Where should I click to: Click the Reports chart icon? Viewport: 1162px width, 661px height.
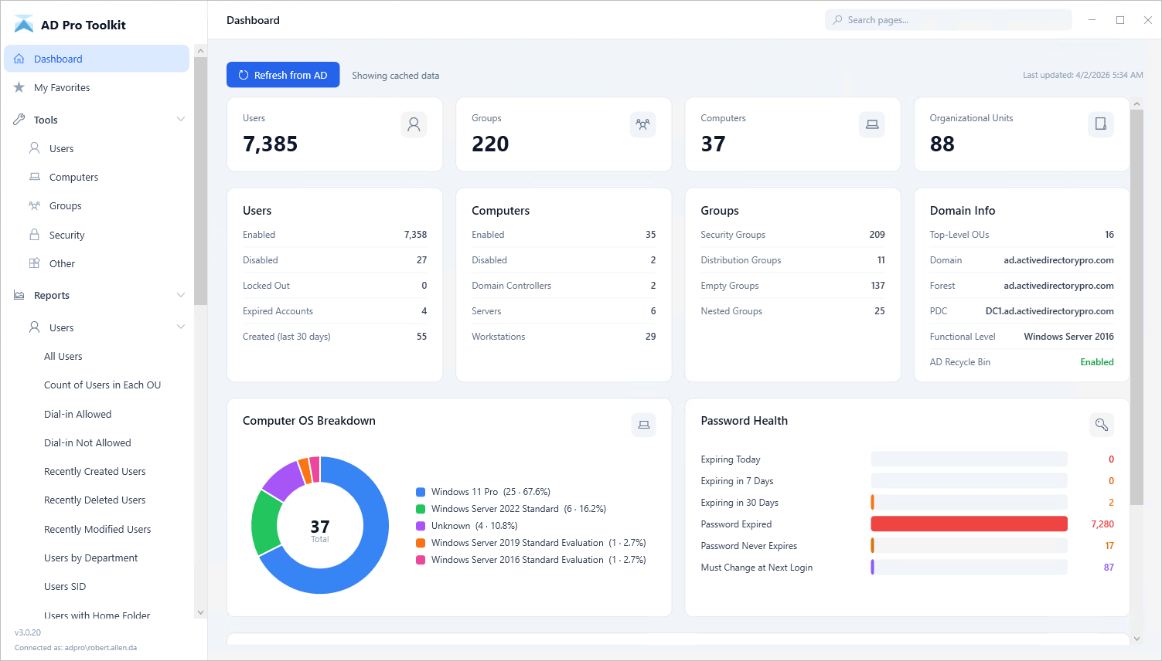pos(19,295)
